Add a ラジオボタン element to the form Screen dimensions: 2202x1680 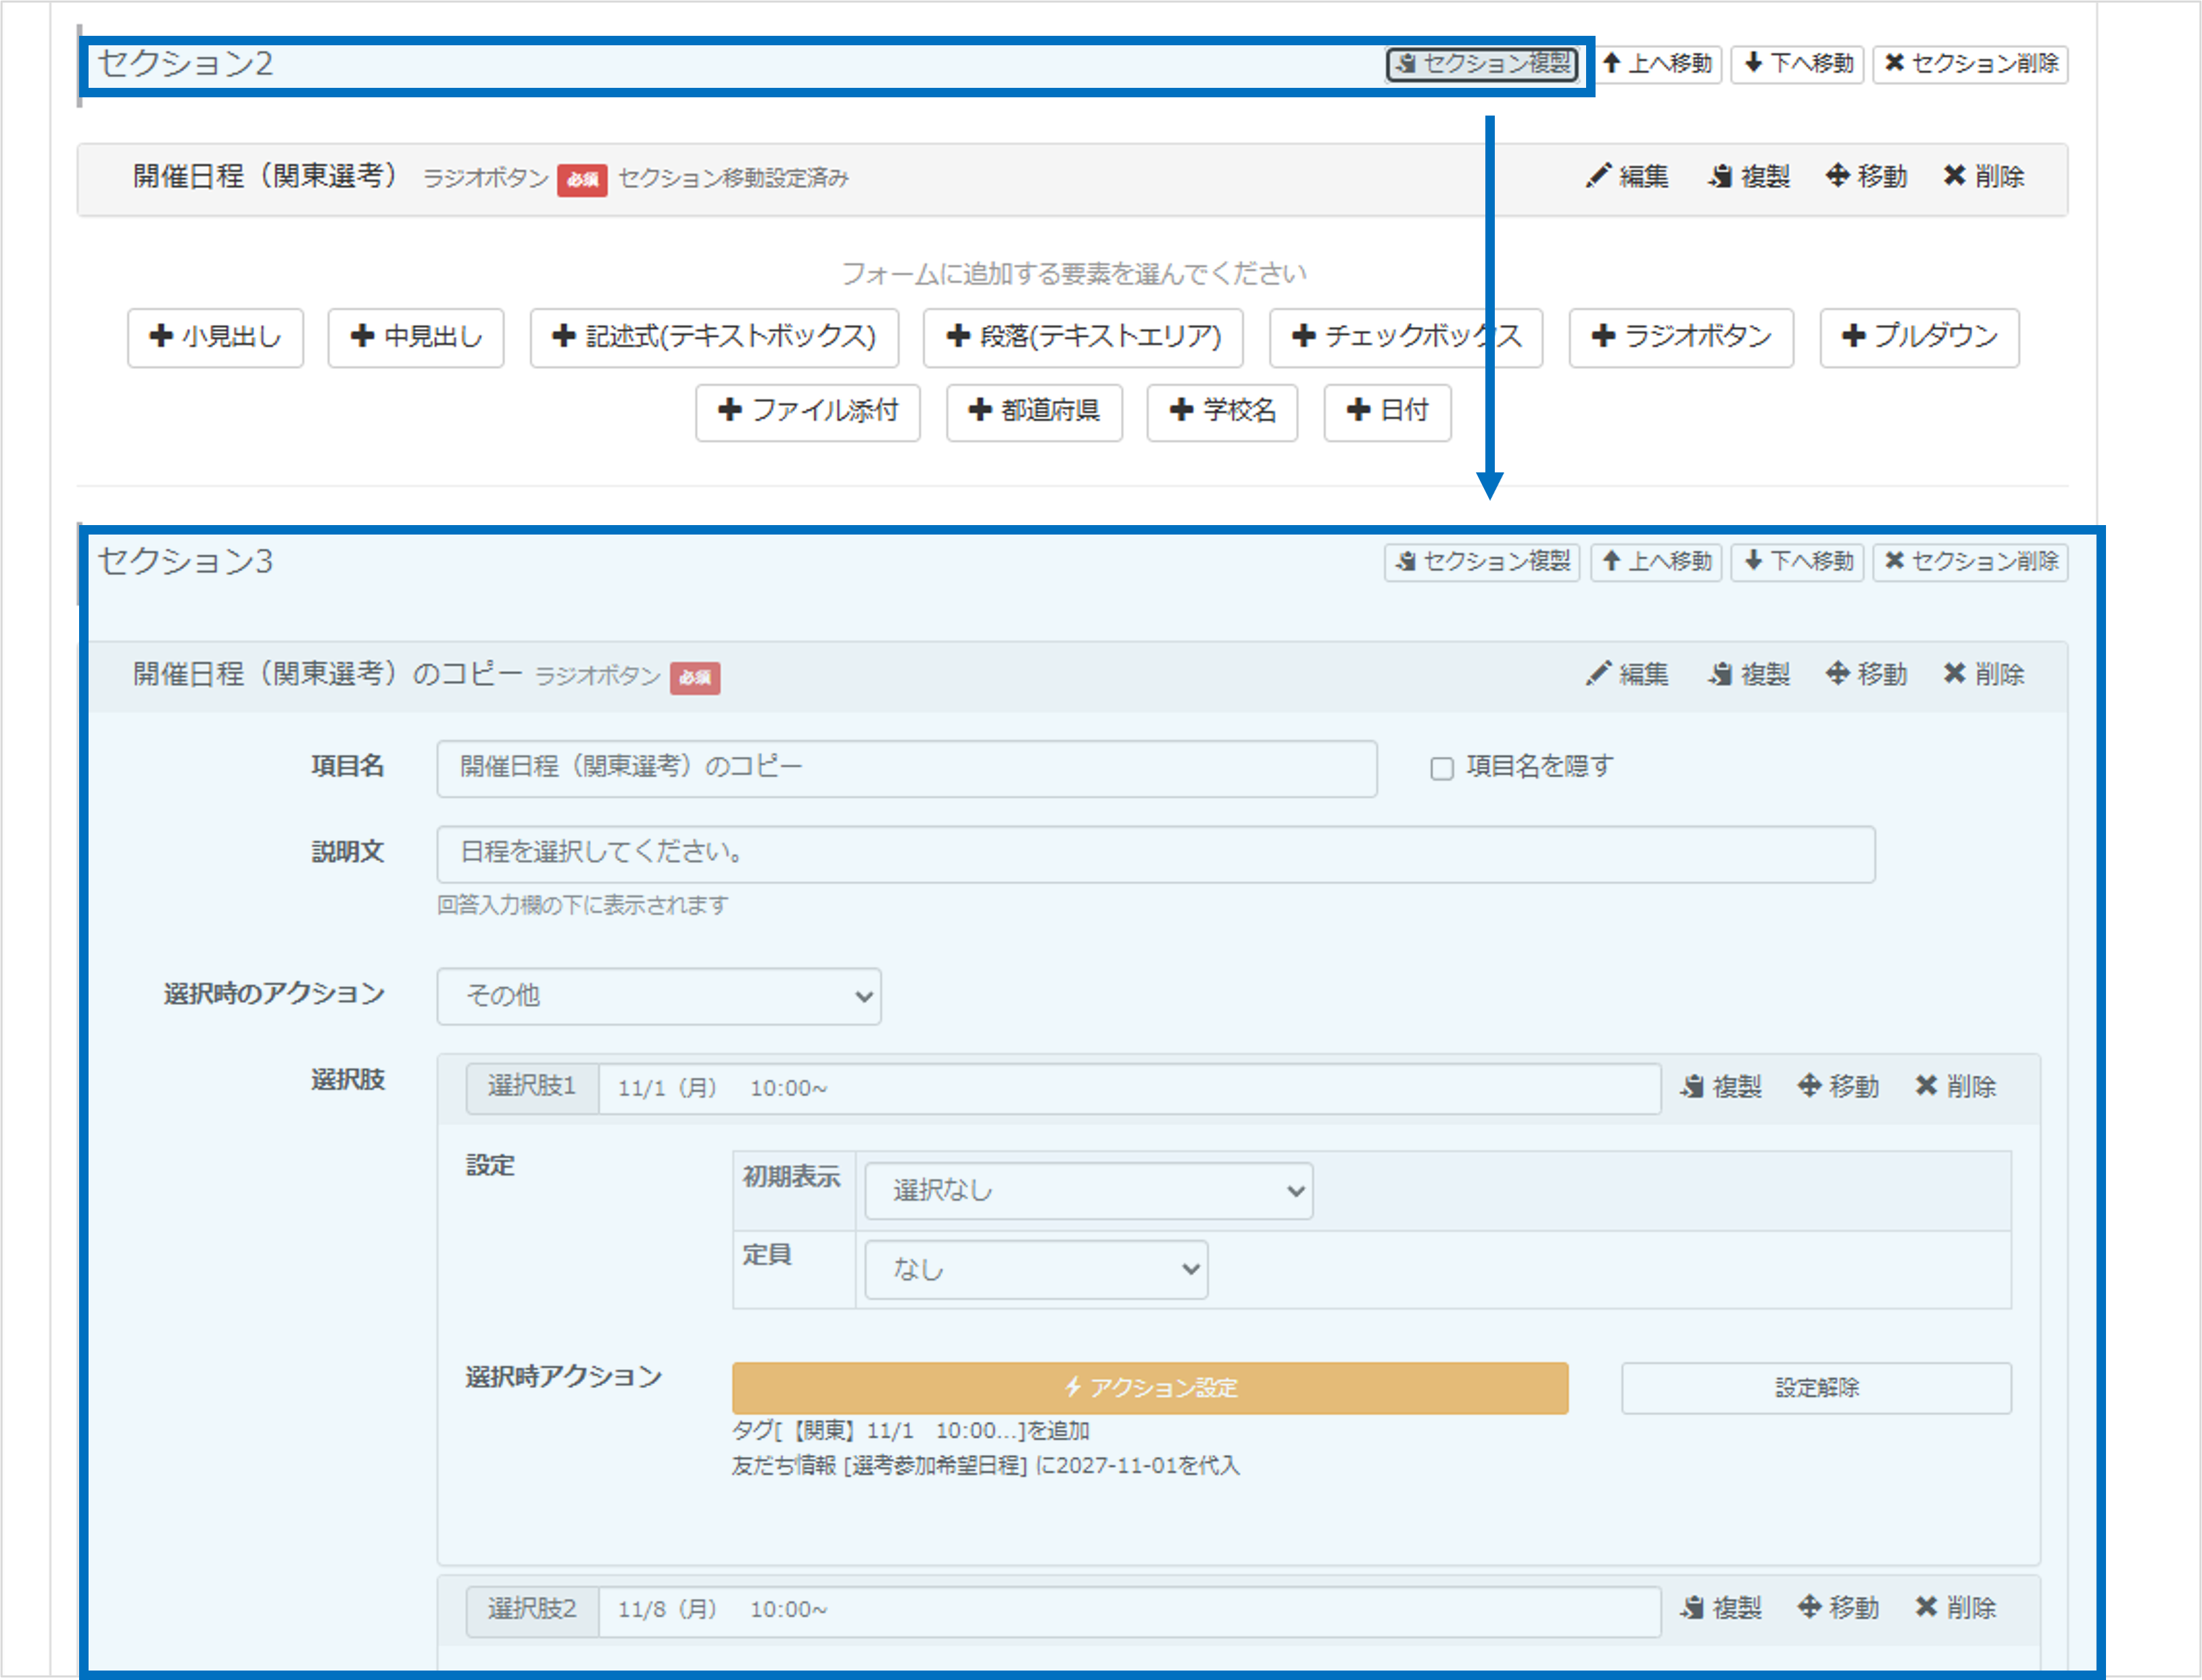pos(1681,338)
